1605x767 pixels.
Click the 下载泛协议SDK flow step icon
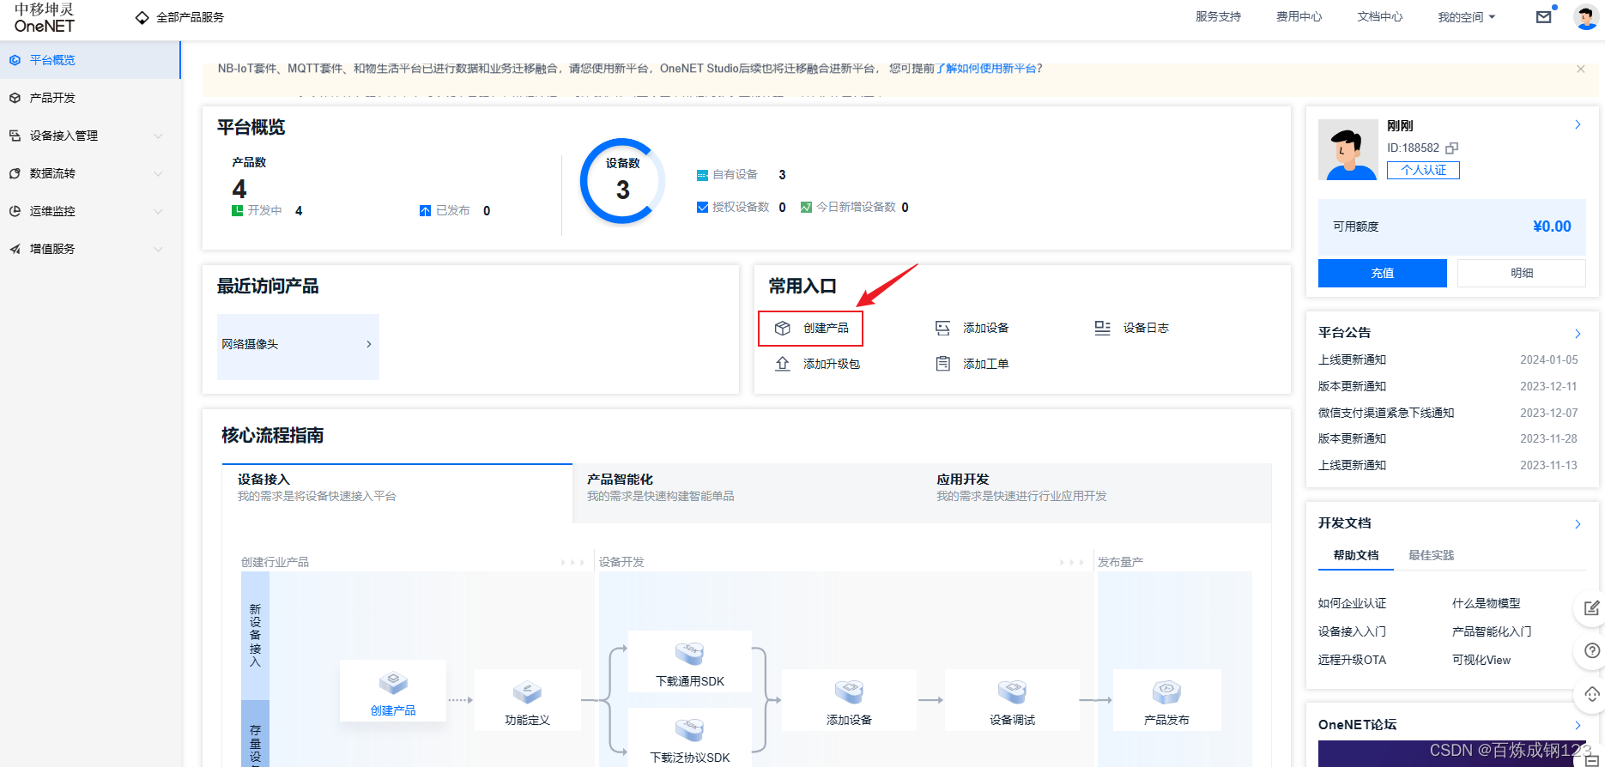click(x=689, y=730)
